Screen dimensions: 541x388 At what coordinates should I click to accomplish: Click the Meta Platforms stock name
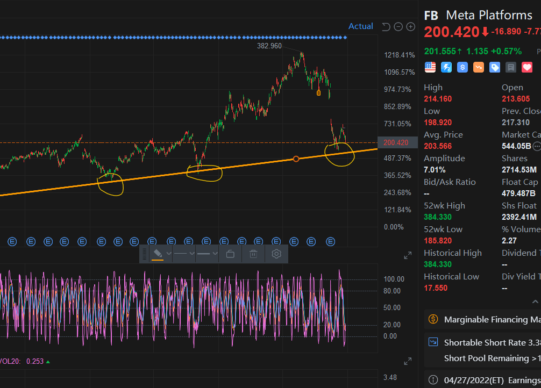(489, 15)
